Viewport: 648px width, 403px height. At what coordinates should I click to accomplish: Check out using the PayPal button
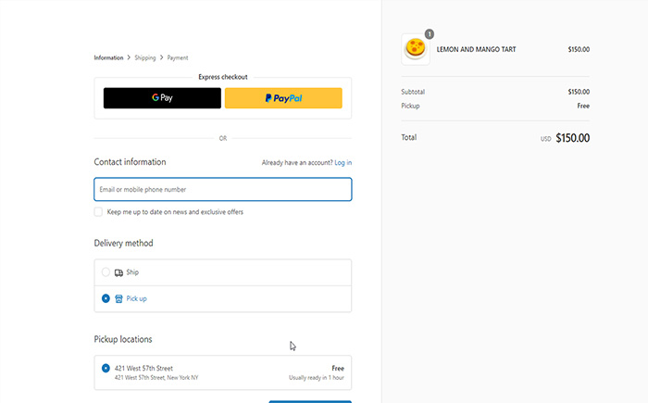click(283, 98)
